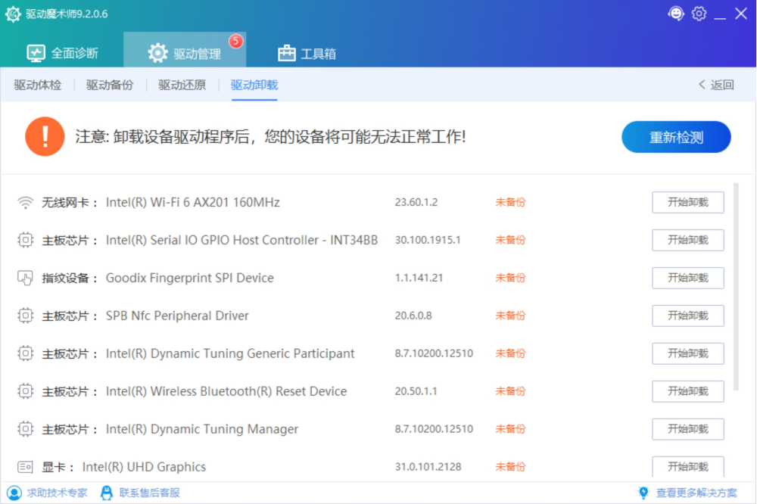Switch to the 驱动备份 tab
757x504 pixels.
pyautogui.click(x=109, y=85)
